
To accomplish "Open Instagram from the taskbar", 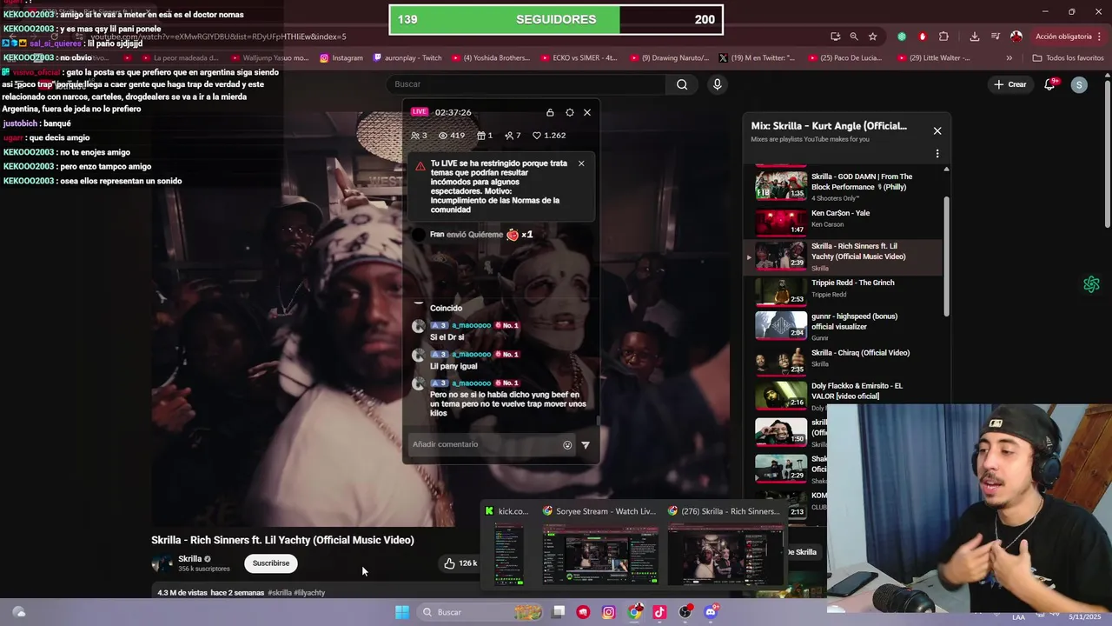I will pos(608,612).
